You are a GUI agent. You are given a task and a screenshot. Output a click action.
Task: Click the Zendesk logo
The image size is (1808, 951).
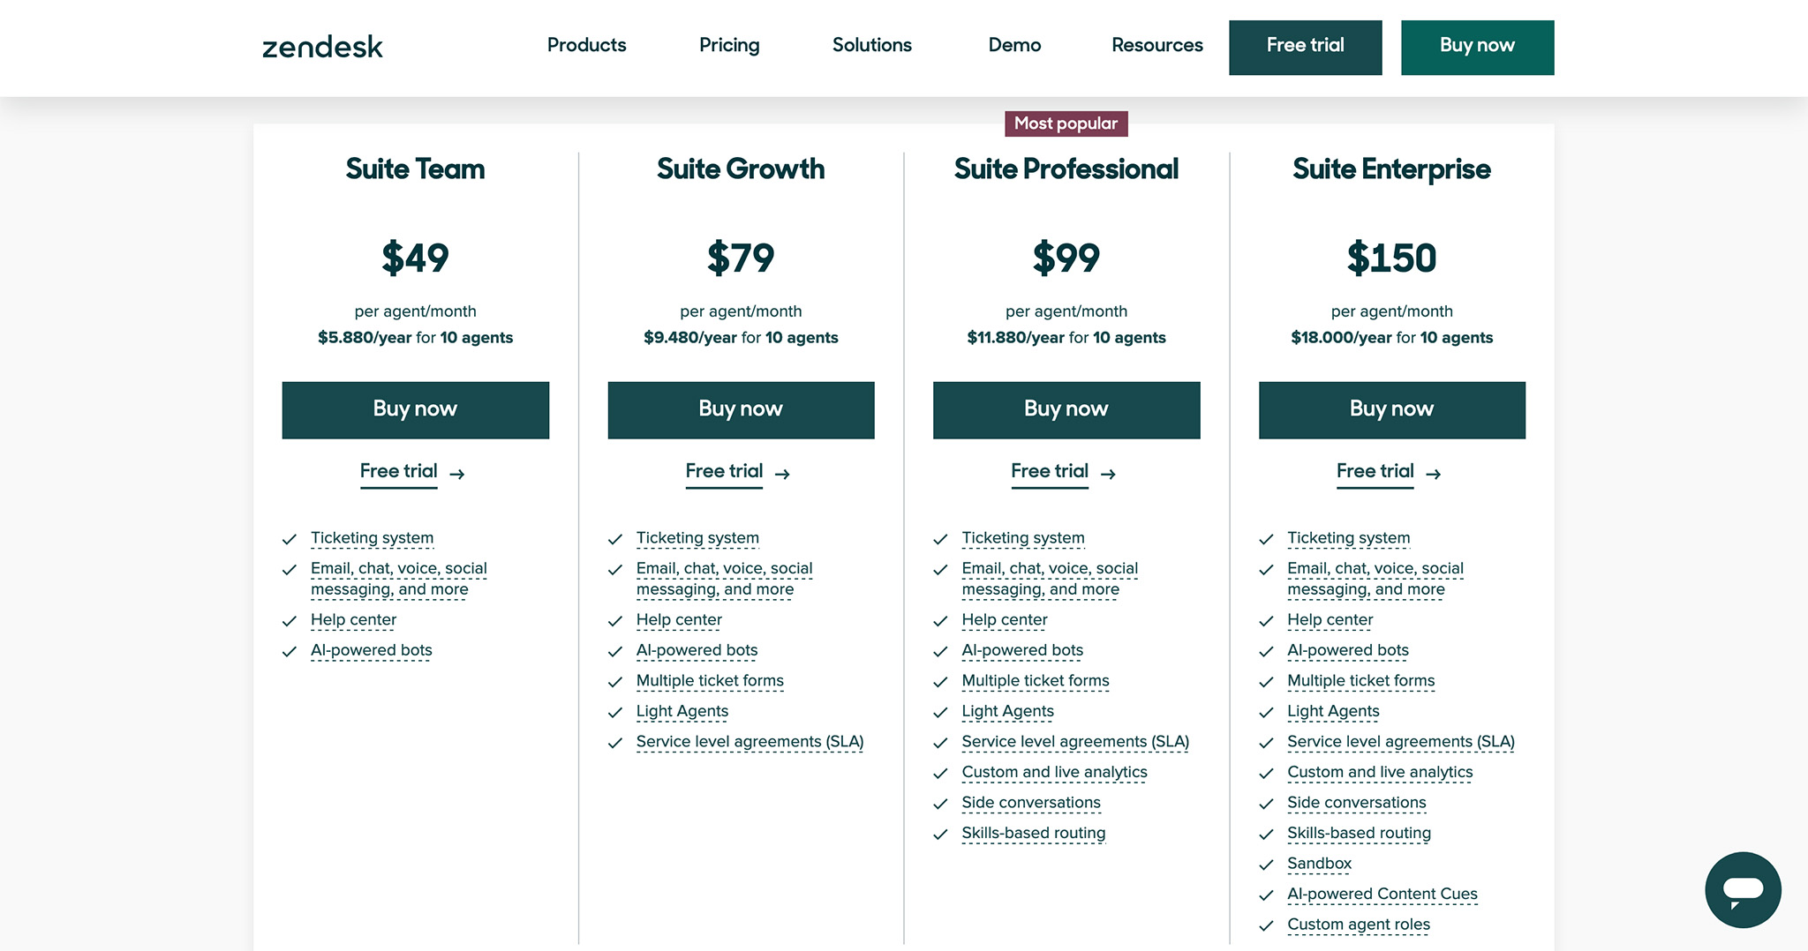pos(321,47)
